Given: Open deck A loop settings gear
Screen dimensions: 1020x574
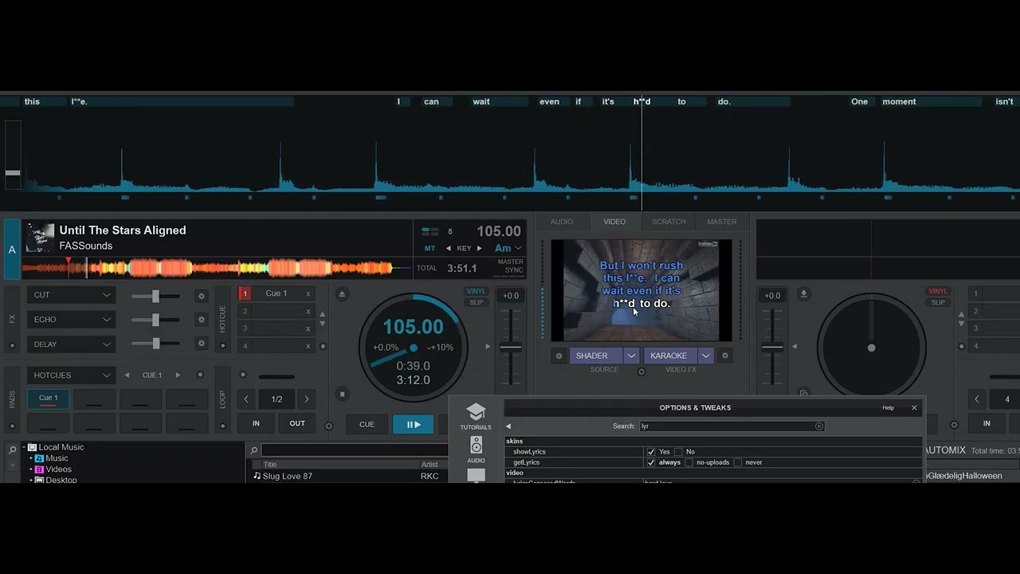Looking at the screenshot, I should tap(328, 426).
